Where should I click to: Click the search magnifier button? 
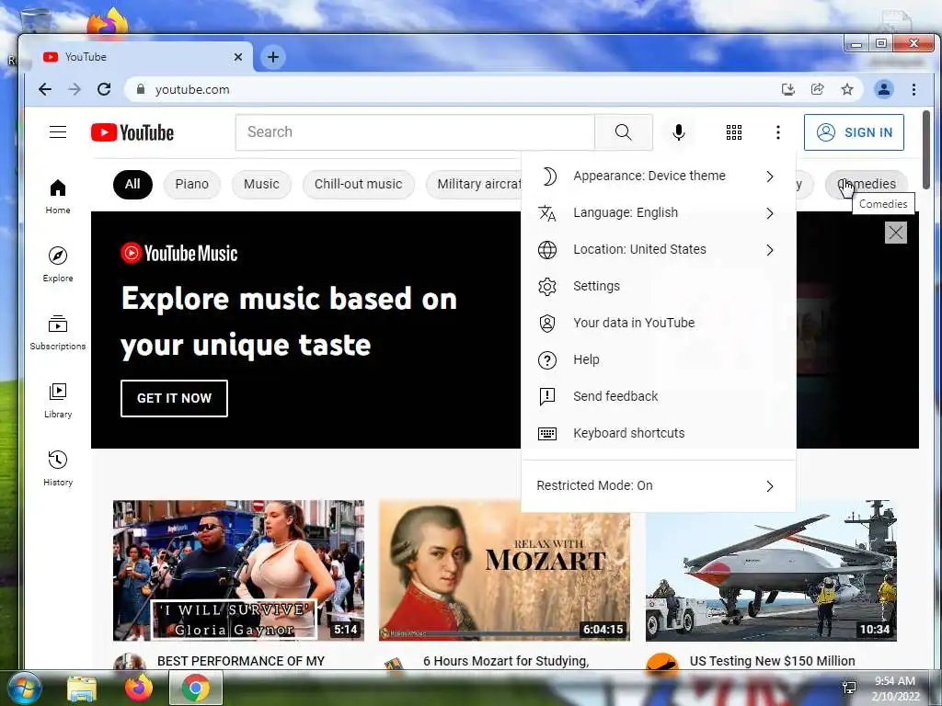623,132
